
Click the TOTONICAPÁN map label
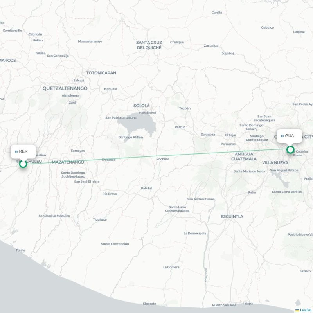click(x=101, y=73)
